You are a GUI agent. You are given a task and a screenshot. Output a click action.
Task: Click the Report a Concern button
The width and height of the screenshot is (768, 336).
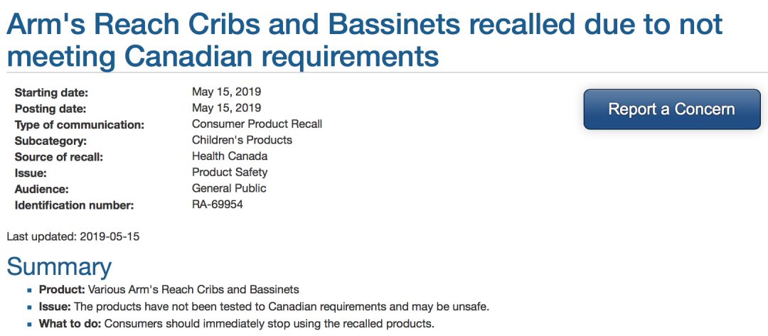(x=671, y=109)
